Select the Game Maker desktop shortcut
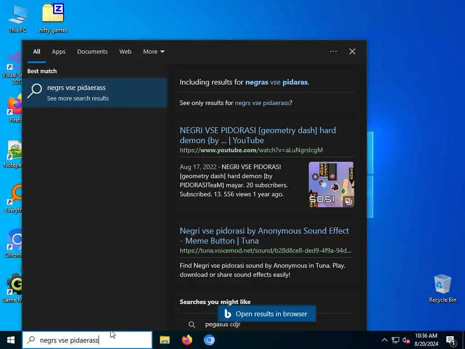 point(12,289)
